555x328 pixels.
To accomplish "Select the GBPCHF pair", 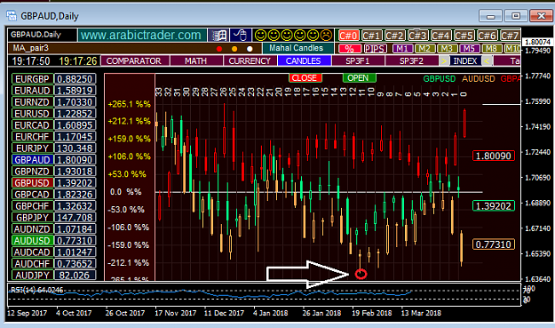I will 33,206.
